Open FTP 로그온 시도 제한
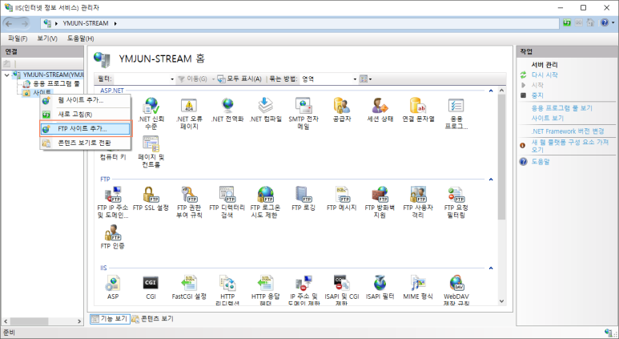Image resolution: width=619 pixels, height=339 pixels. coord(265,202)
